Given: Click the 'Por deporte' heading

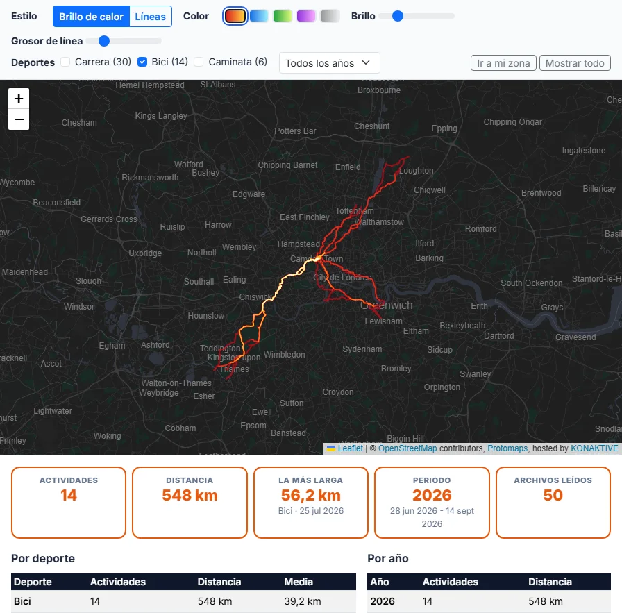Looking at the screenshot, I should 43,558.
